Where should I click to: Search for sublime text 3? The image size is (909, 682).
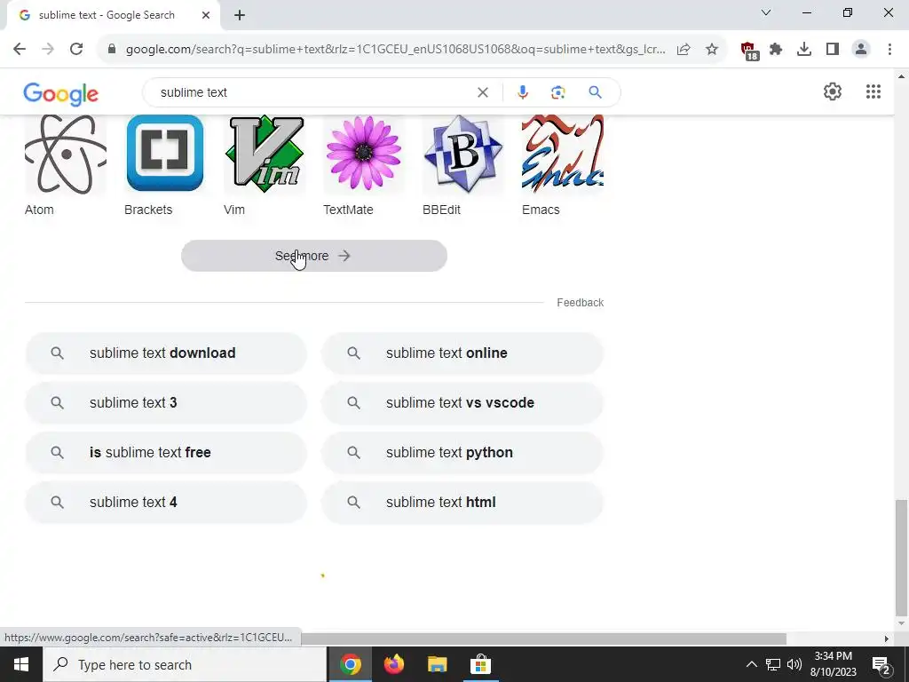click(166, 403)
